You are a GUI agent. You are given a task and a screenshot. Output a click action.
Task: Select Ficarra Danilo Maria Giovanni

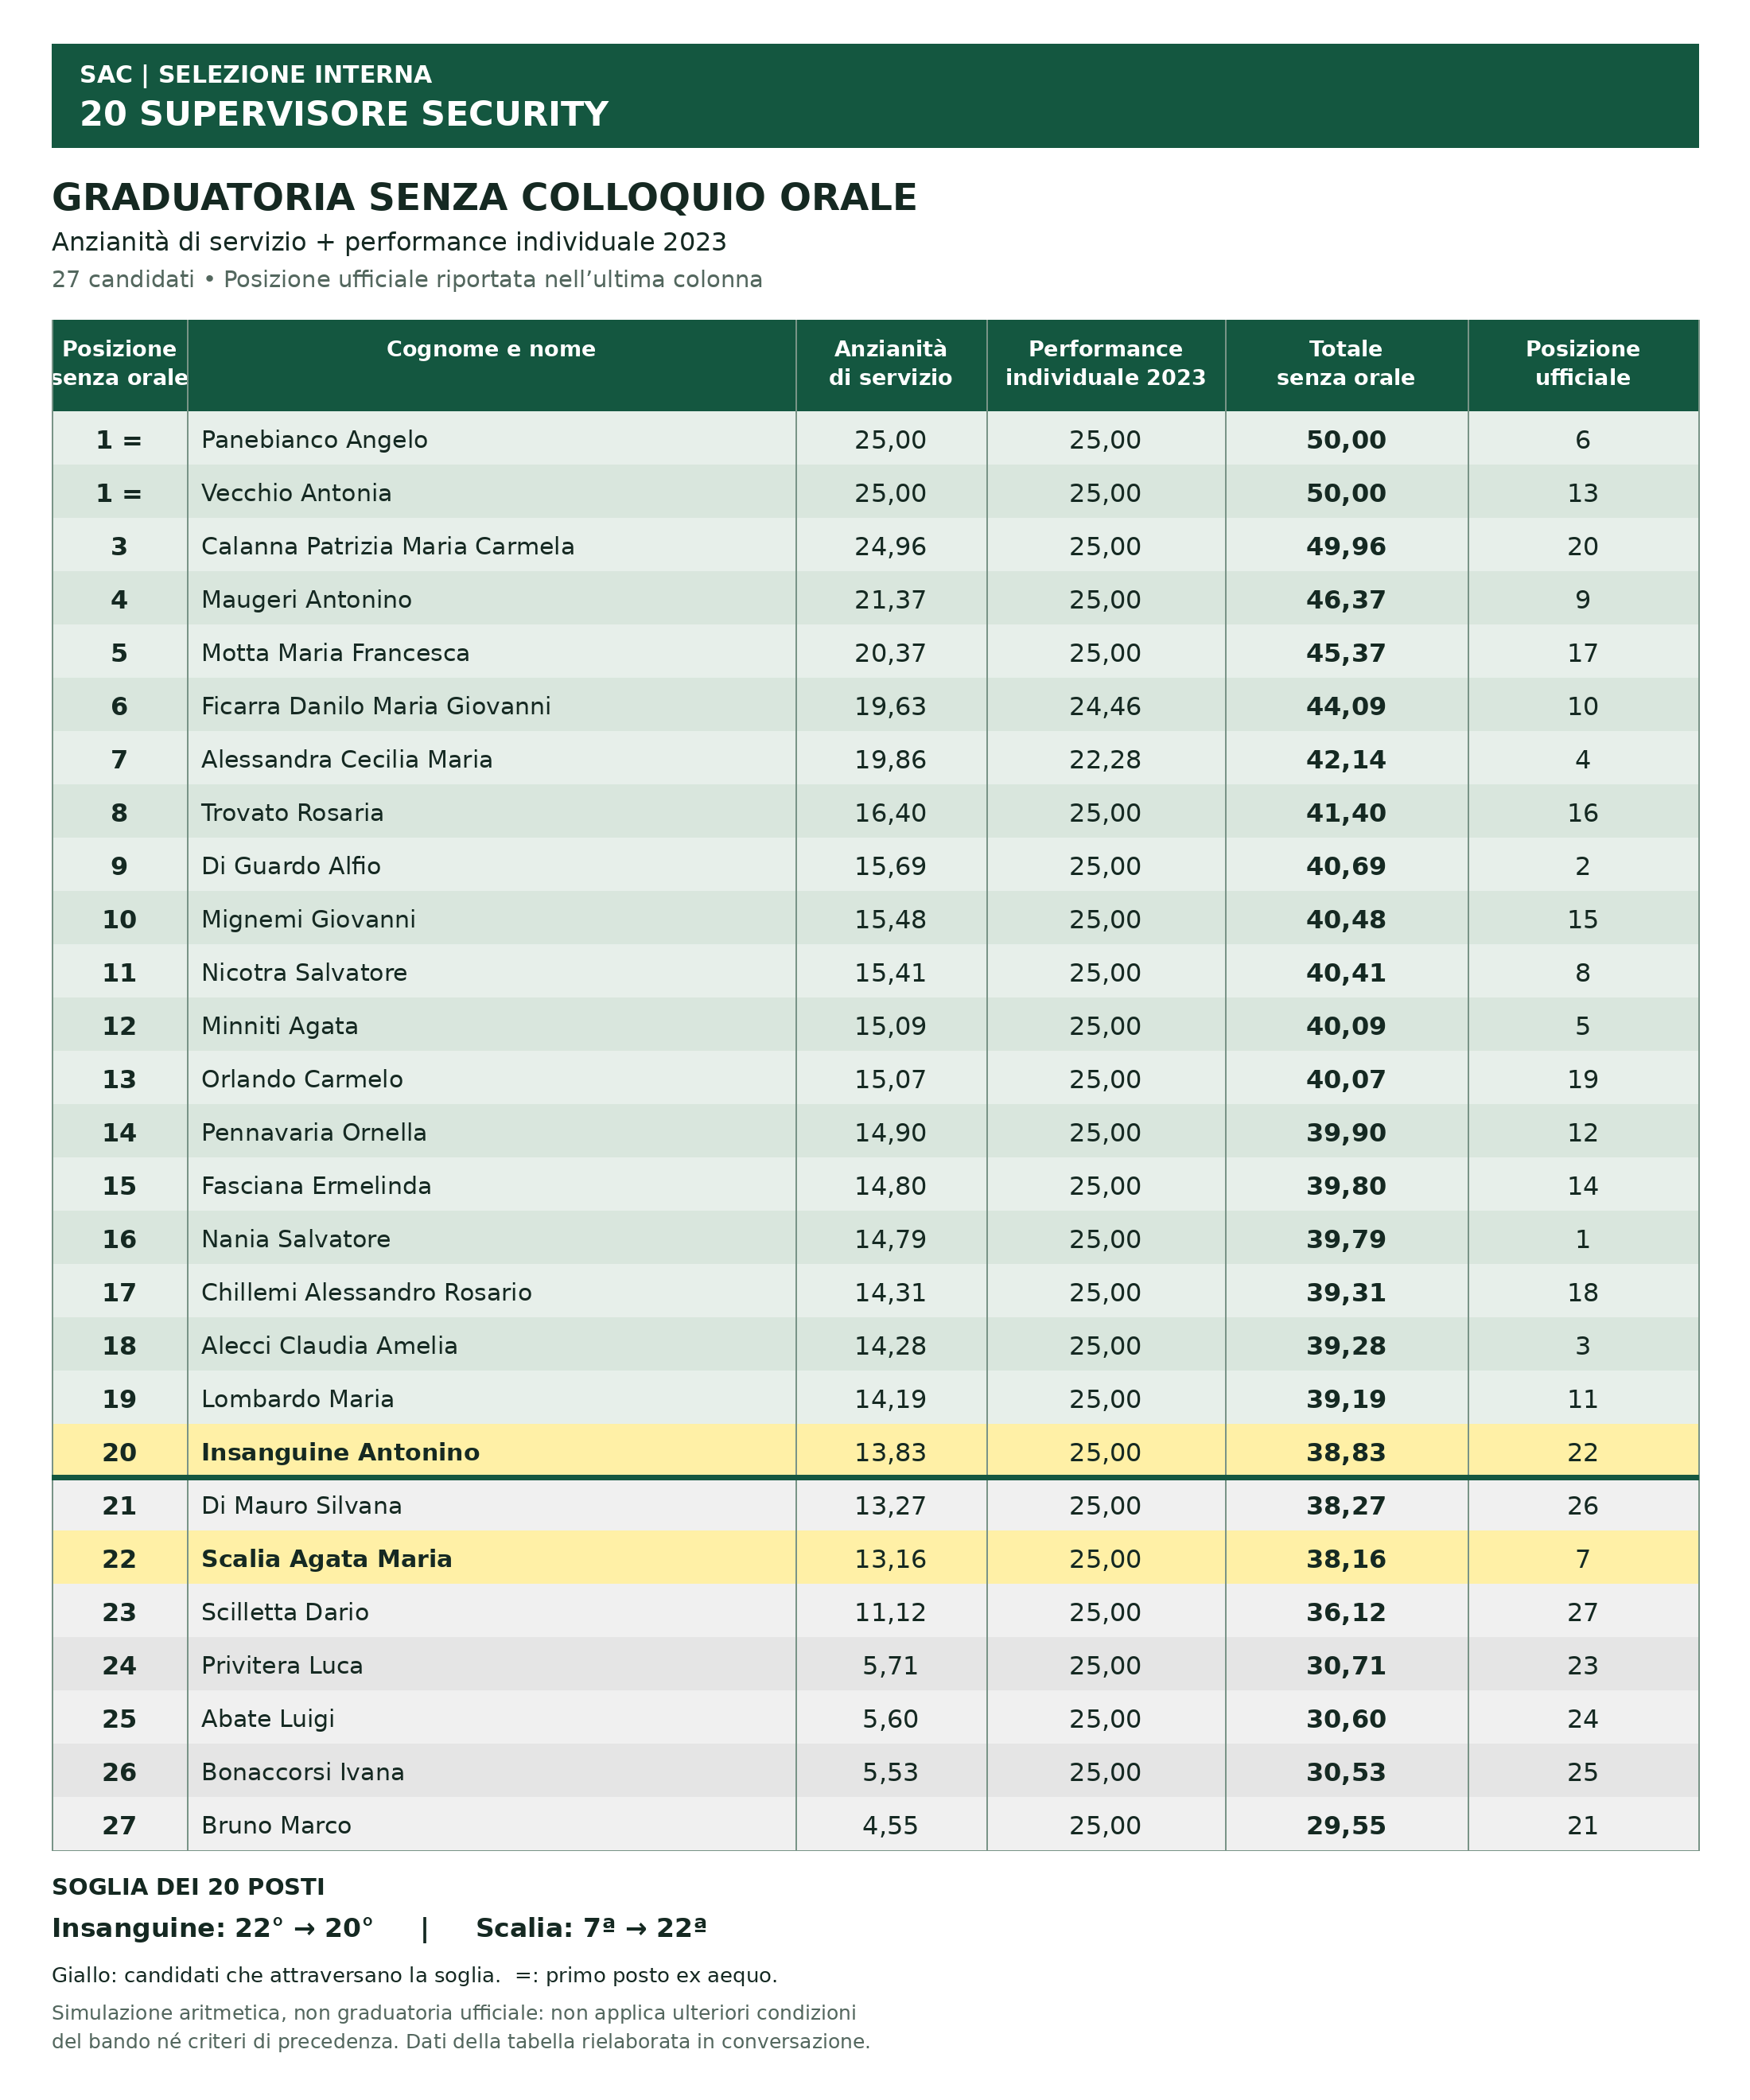coord(376,707)
